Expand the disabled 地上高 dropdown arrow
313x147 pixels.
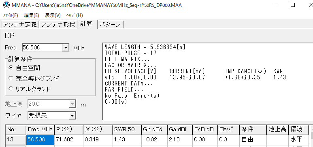(x=72, y=104)
